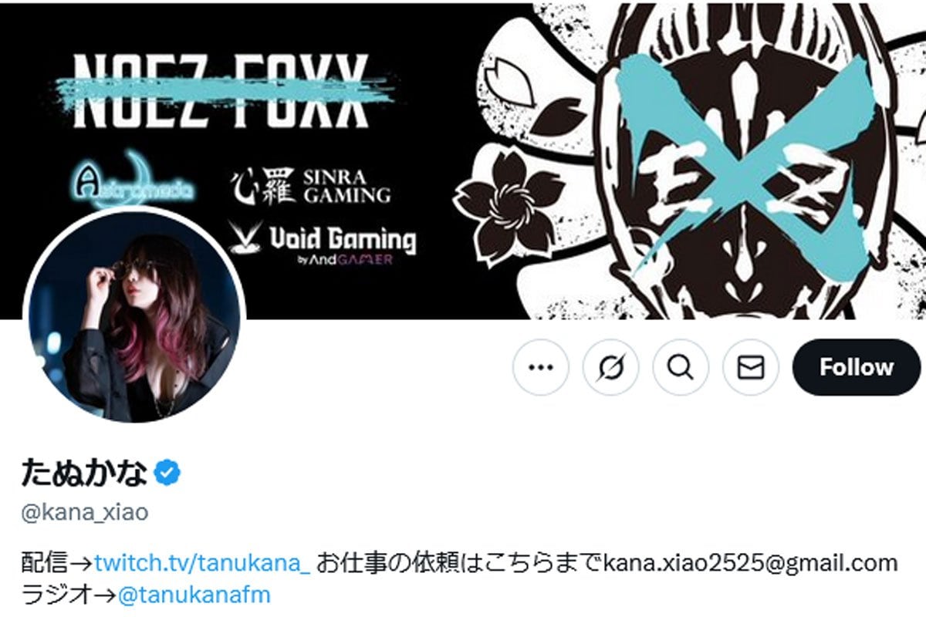
Task: Follow the たぬかな account
Action: click(857, 367)
